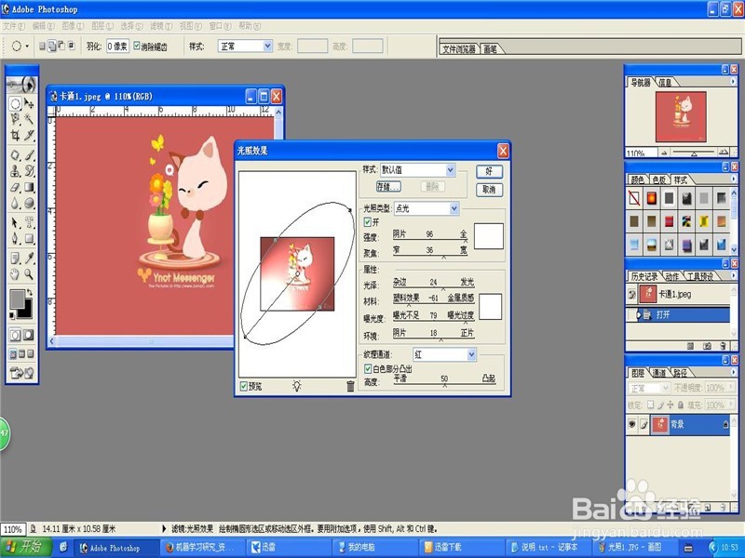This screenshot has height=558, width=745.
Task: Click the material color swatch next to 材料
Action: (x=491, y=307)
